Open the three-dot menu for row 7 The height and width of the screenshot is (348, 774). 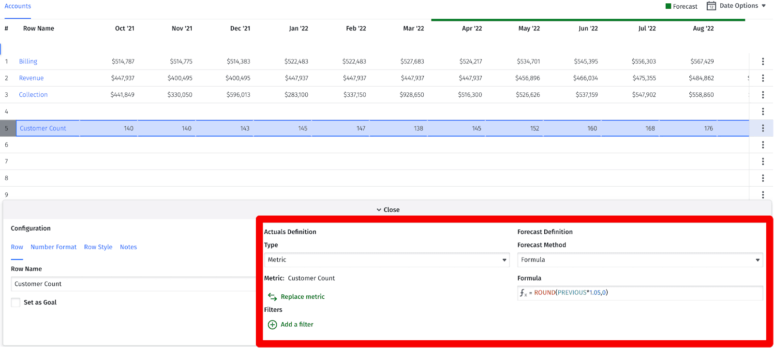[x=763, y=161]
